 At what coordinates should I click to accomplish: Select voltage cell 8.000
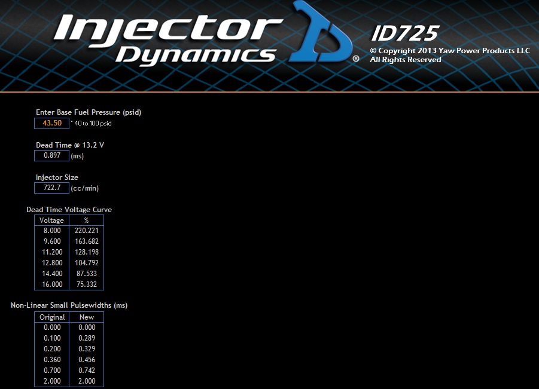click(x=51, y=231)
